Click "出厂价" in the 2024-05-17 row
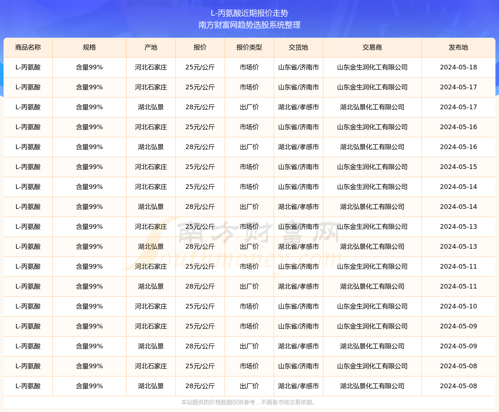The width and height of the screenshot is (499, 412). (249, 107)
